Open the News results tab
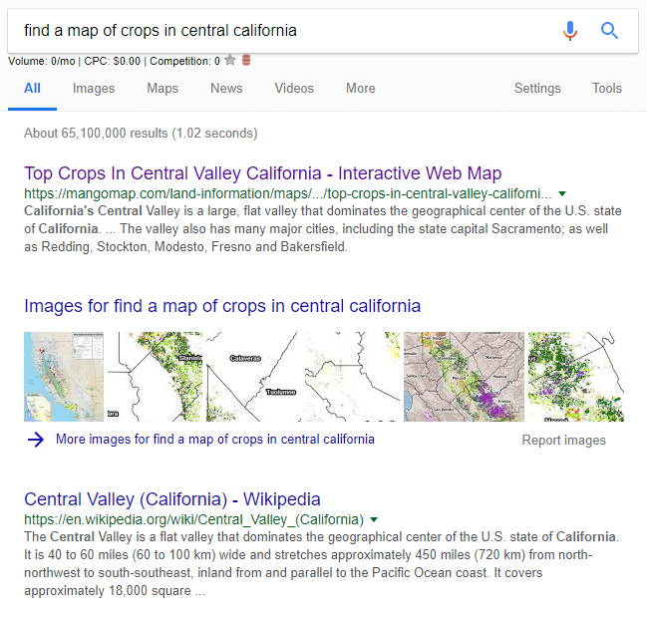 point(226,88)
